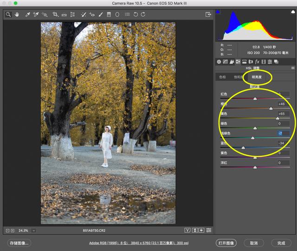Click the 取消 cancel button
The width and height of the screenshot is (297, 251).
pos(254,243)
